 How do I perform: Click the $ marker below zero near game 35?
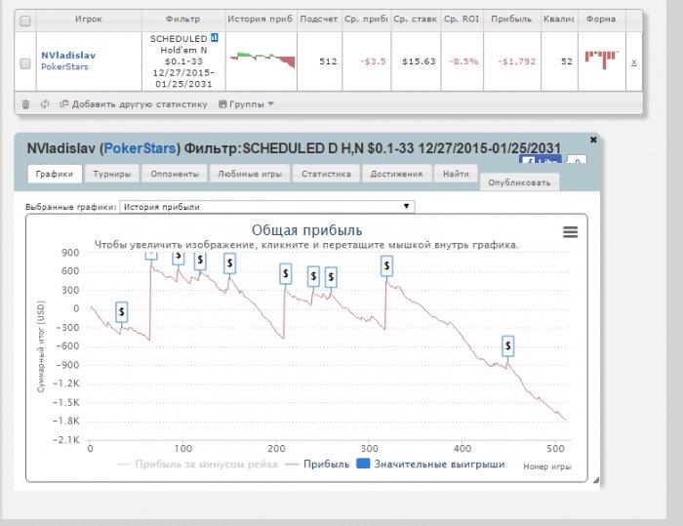[122, 312]
